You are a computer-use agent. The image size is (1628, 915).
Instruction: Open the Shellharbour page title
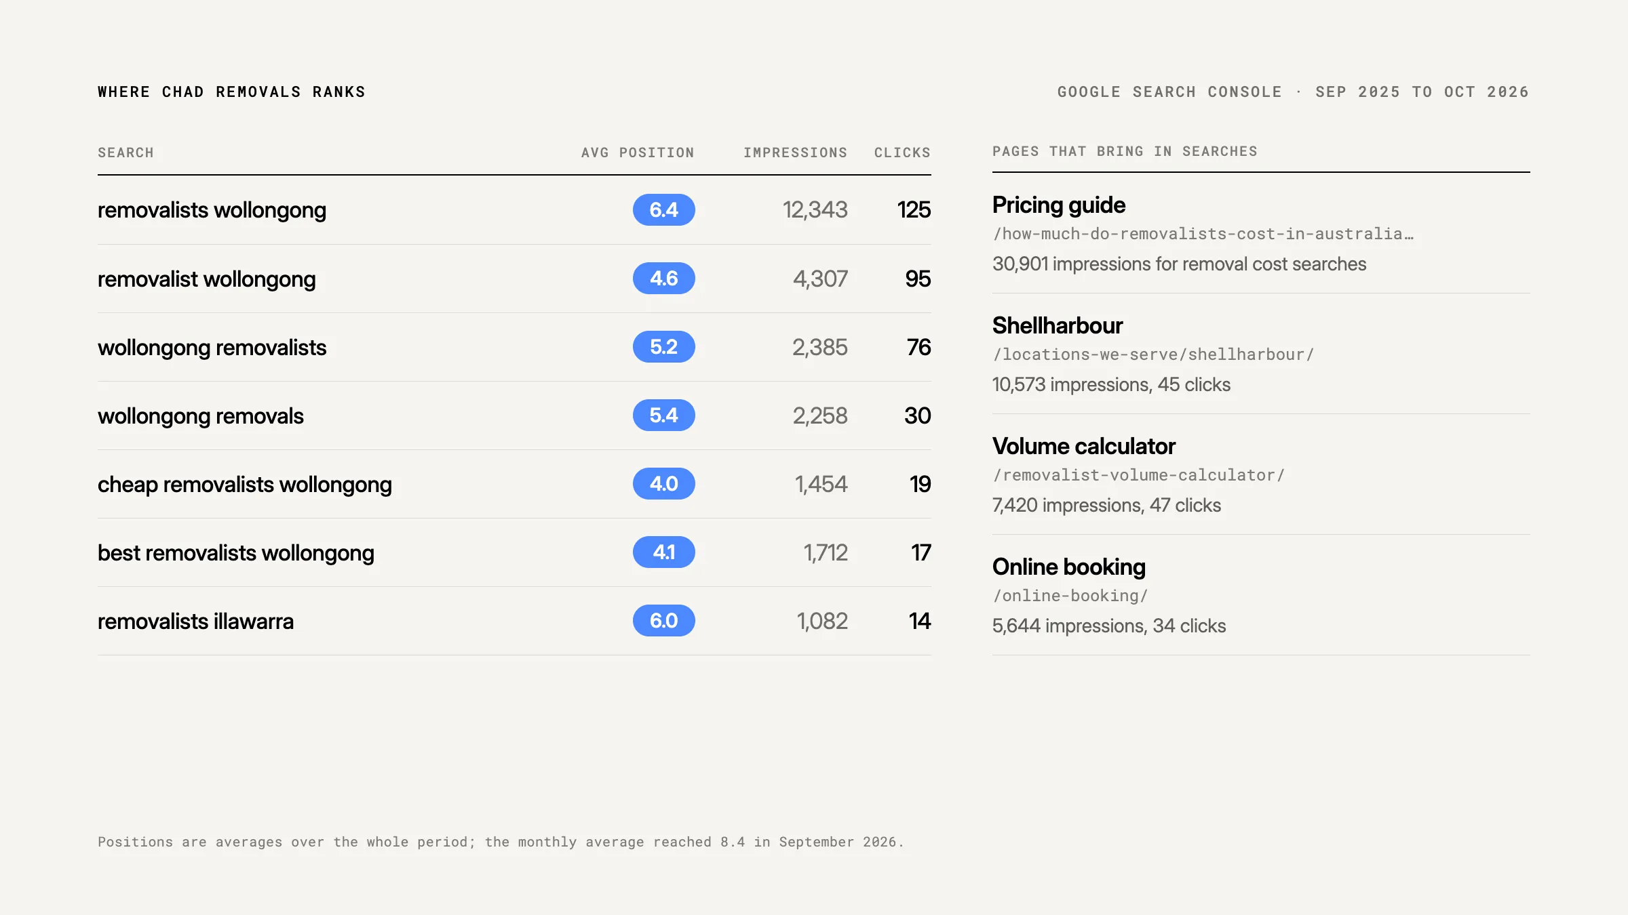(x=1057, y=325)
